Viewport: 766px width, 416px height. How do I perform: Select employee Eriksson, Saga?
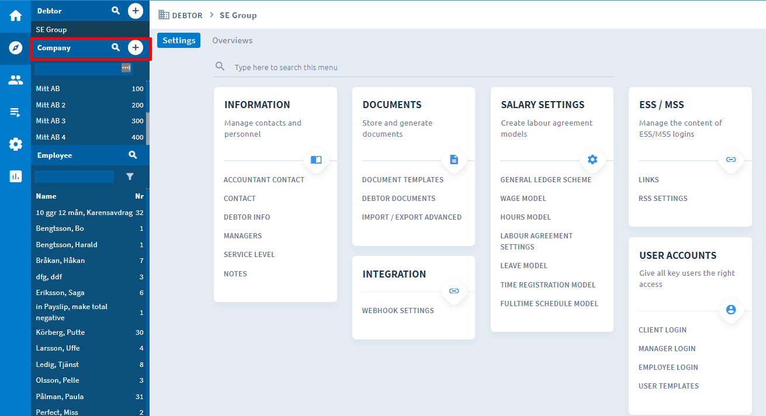pos(89,293)
